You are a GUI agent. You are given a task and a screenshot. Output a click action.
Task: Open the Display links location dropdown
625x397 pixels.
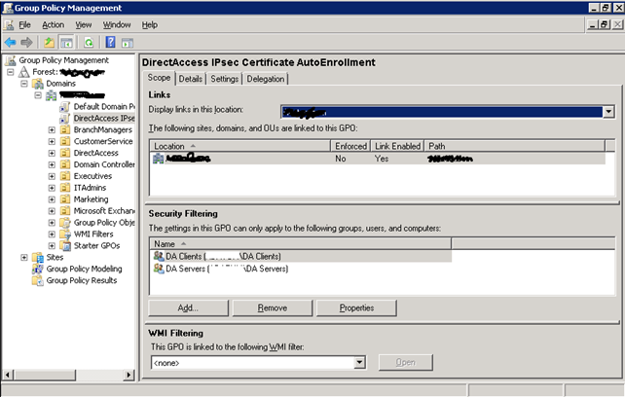click(608, 111)
